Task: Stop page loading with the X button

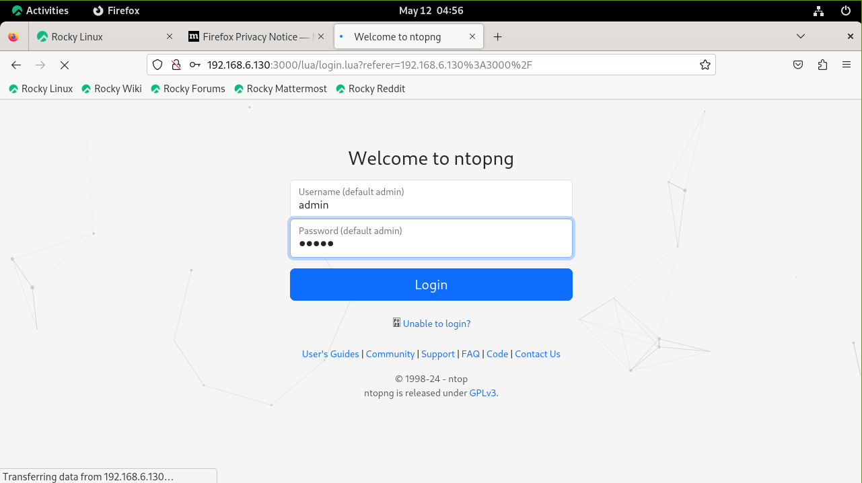Action: [x=65, y=65]
